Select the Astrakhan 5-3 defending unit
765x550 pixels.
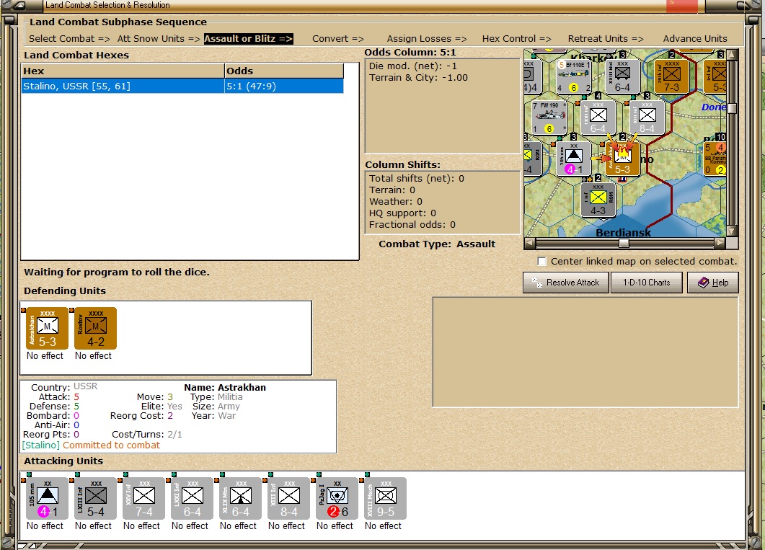pyautogui.click(x=47, y=328)
